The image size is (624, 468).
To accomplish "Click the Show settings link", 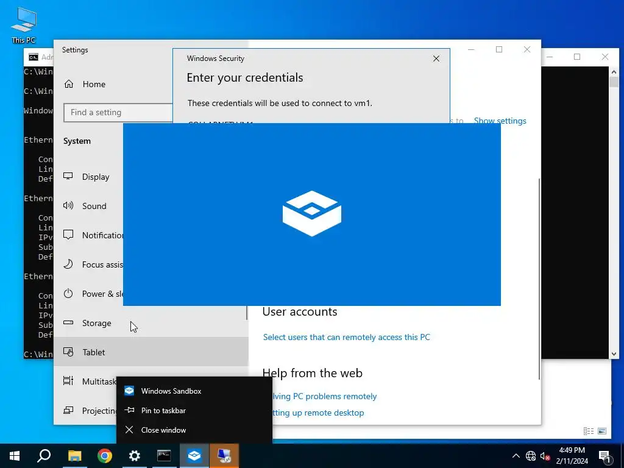I will pyautogui.click(x=500, y=121).
